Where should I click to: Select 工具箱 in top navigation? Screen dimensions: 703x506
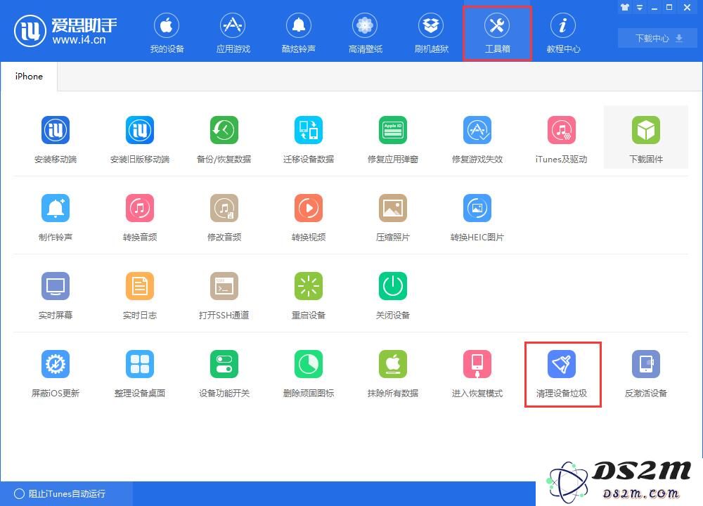[x=497, y=33]
